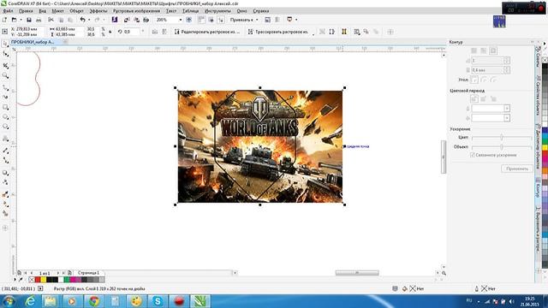
Task: Open Skype from the taskbar
Action: point(158,301)
